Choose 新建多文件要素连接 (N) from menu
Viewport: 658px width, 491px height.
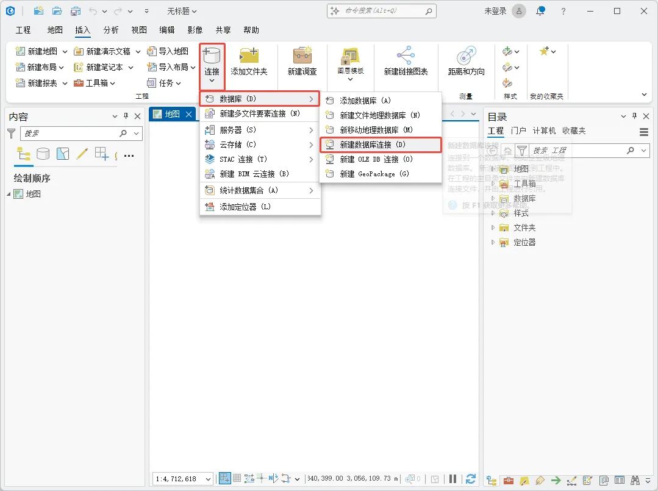(260, 113)
